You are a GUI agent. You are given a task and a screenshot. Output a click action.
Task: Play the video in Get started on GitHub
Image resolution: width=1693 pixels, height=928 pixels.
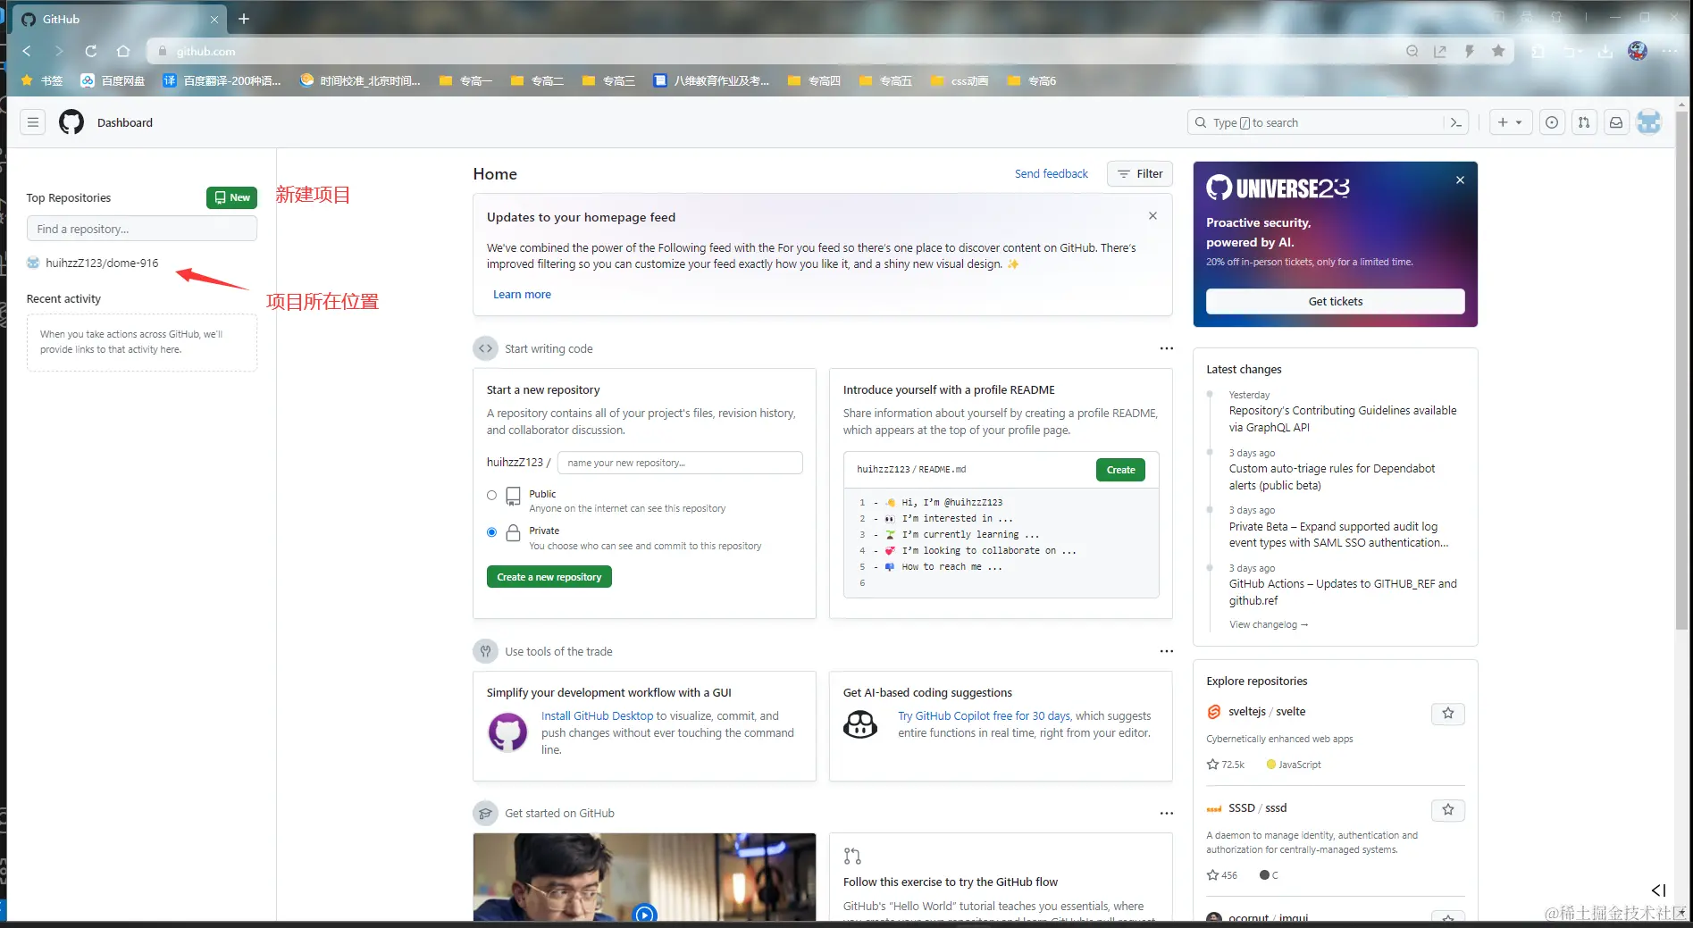644,913
